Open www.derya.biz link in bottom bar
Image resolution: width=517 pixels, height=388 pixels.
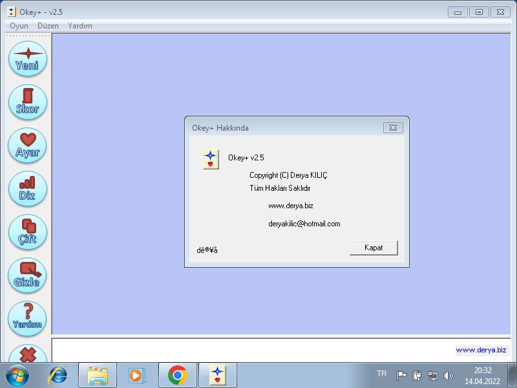click(481, 350)
